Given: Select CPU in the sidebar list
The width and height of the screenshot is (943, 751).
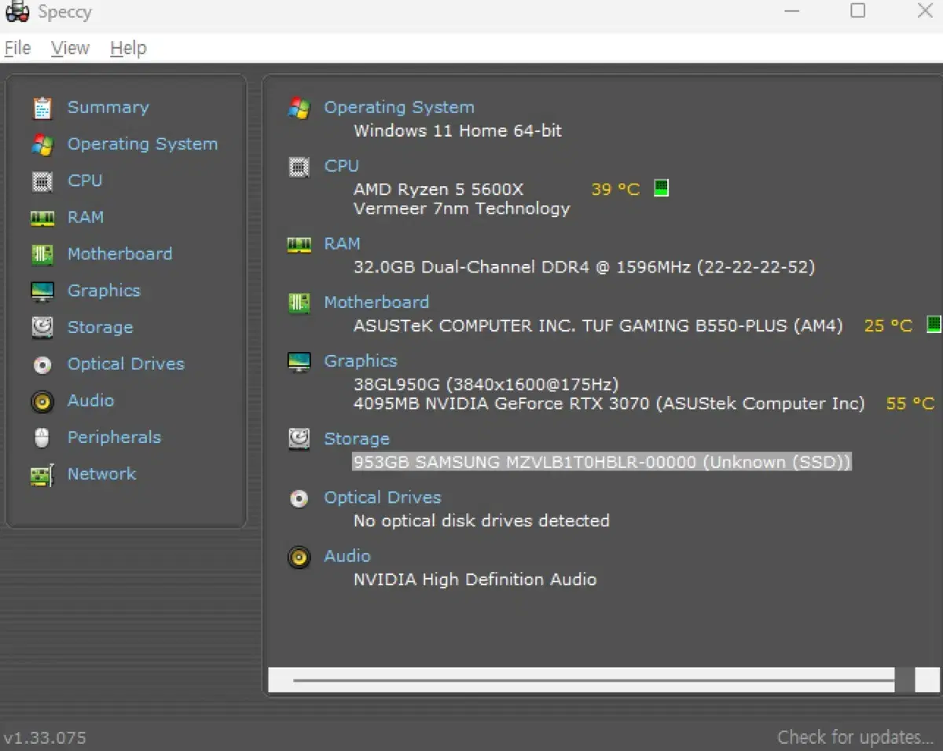Looking at the screenshot, I should [x=85, y=181].
